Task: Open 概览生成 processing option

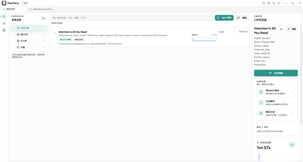Action: [x=276, y=113]
